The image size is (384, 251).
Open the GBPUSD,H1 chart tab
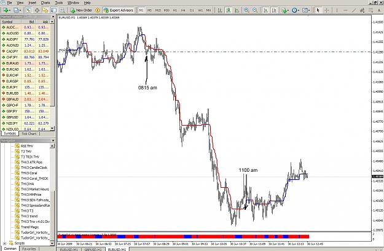coord(93,249)
